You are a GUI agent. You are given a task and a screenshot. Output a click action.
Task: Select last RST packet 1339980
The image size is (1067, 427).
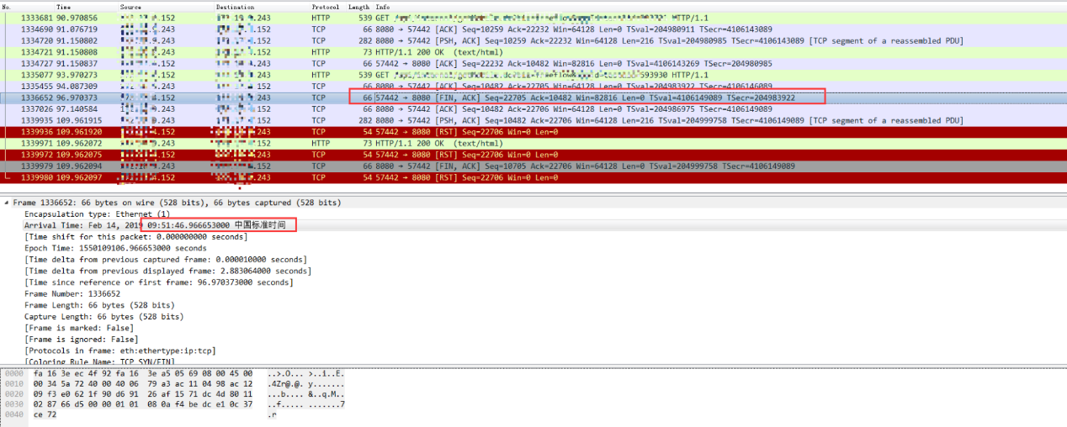click(533, 177)
